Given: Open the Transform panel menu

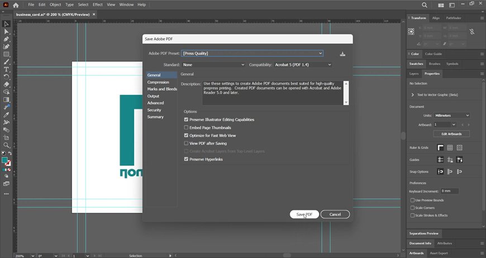Looking at the screenshot, I should 482,18.
